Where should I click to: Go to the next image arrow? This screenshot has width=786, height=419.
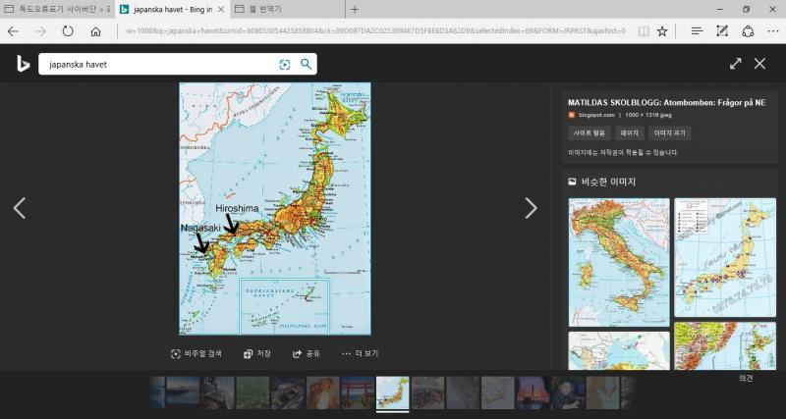(531, 208)
